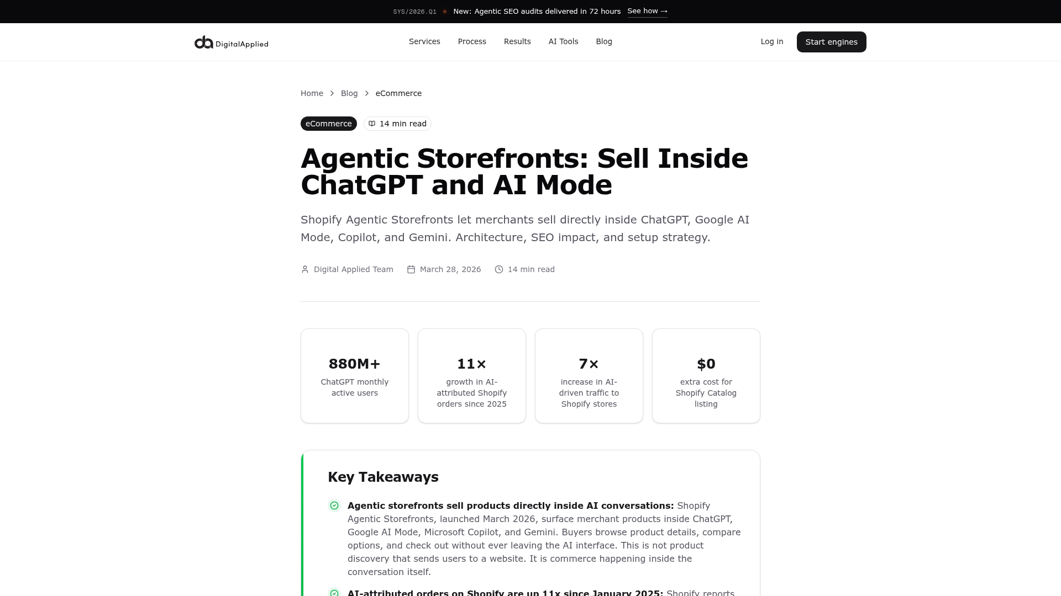Click the 11× growth stat card
The image size is (1061, 596).
tap(472, 376)
